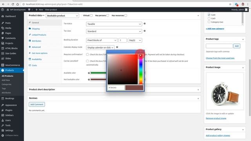Switch to the Linked Products tab
The width and height of the screenshot is (251, 141).
(x=45, y=35)
